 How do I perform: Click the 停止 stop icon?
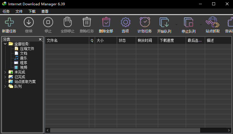click(48, 22)
